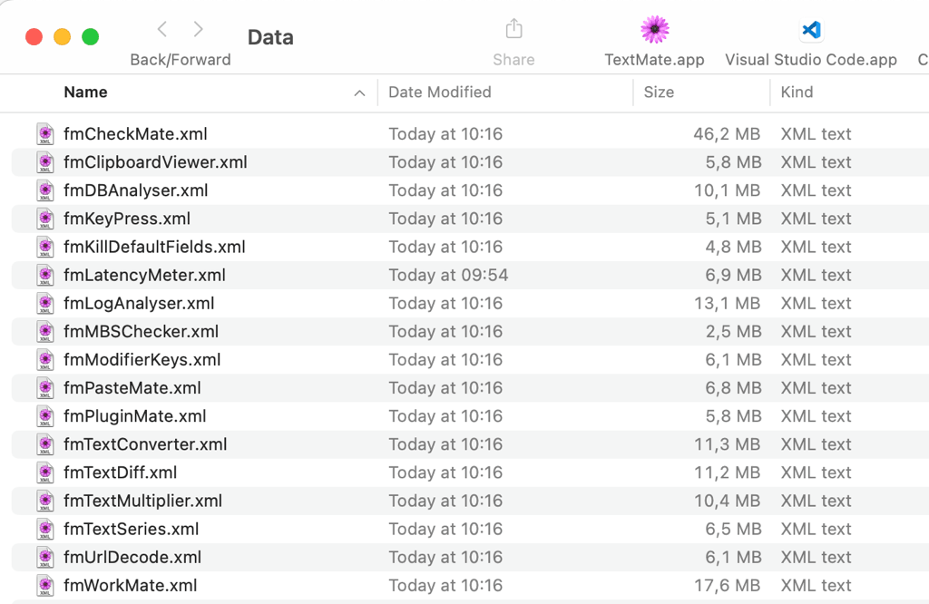Screen dimensions: 929x604
Task: Click the XML icon next to fmUrlDecode.xml
Action: (x=45, y=557)
